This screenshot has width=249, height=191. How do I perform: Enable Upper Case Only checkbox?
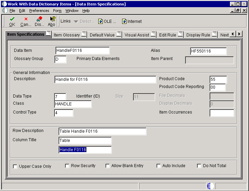[15, 167]
